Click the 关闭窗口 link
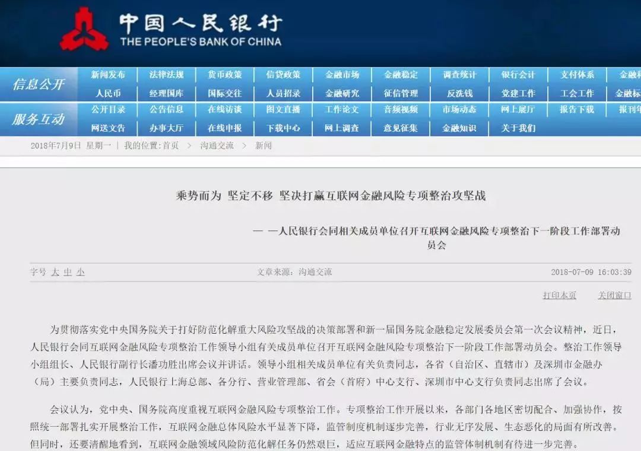The height and width of the screenshot is (451, 641). [614, 295]
